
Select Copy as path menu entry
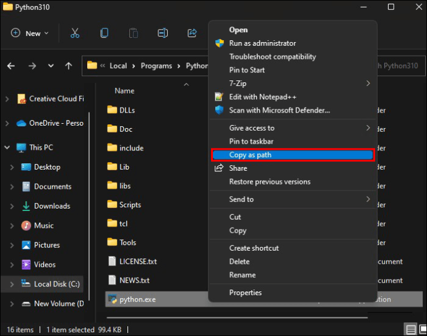292,155
